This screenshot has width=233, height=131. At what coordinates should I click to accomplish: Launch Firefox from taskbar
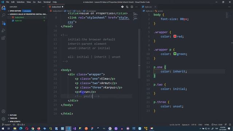pos(39,128)
